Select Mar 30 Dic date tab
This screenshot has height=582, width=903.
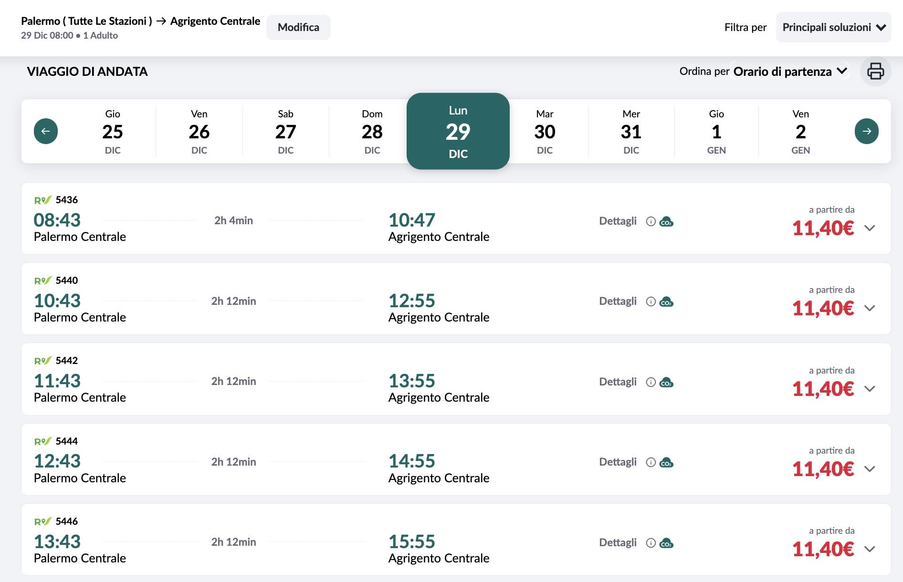click(545, 132)
